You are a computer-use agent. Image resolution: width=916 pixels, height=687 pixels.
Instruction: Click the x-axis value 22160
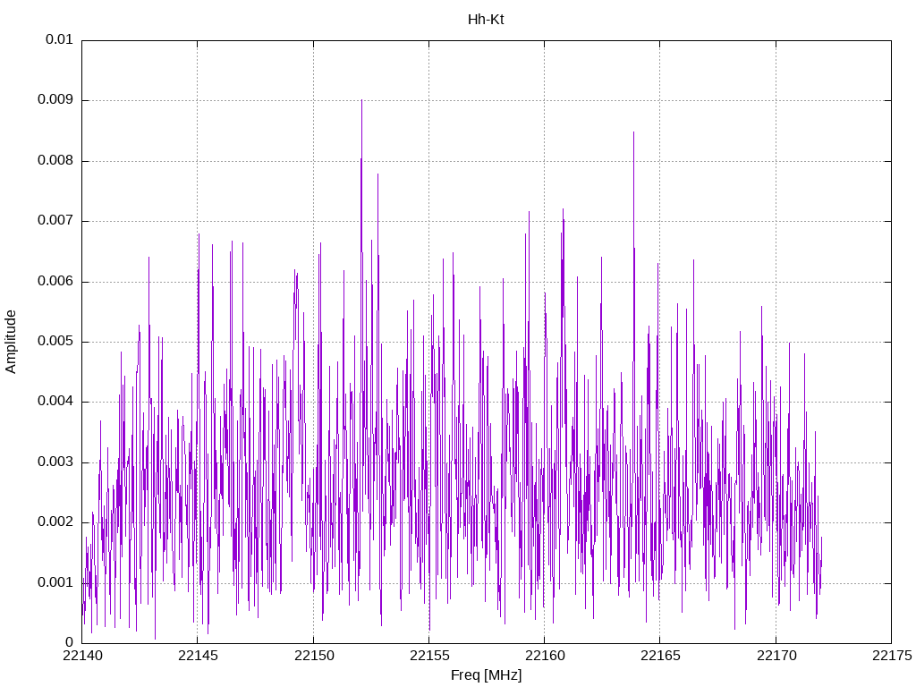(x=545, y=656)
